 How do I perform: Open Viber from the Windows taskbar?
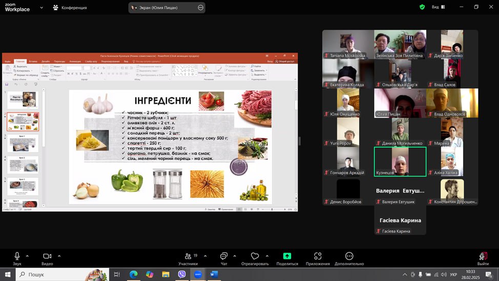point(181,274)
